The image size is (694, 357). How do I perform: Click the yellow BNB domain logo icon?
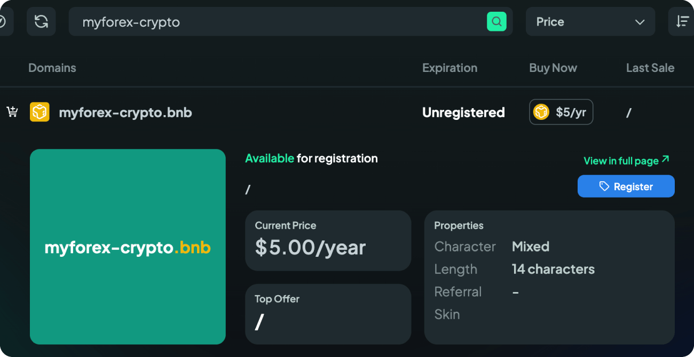pyautogui.click(x=40, y=112)
